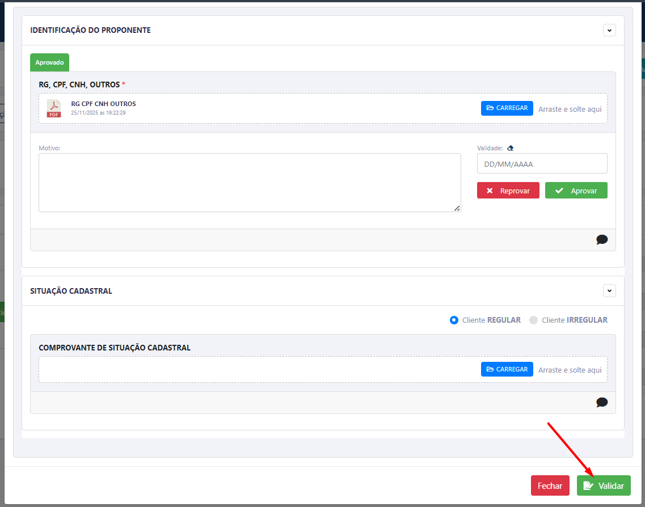Click the PDF file icon

click(54, 108)
